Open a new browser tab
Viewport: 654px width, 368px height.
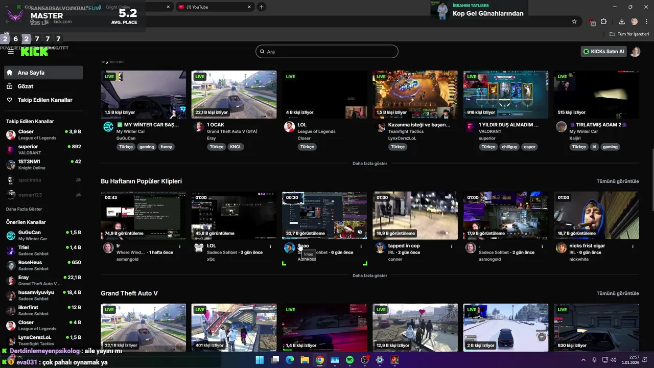[262, 7]
